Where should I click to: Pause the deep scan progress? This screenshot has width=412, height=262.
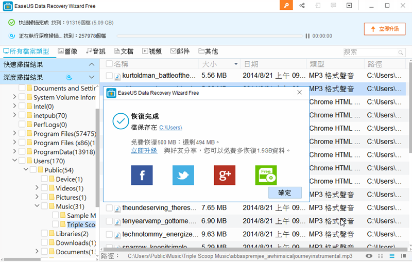[x=307, y=36]
